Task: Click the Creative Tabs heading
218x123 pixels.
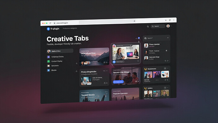Action: pyautogui.click(x=68, y=39)
